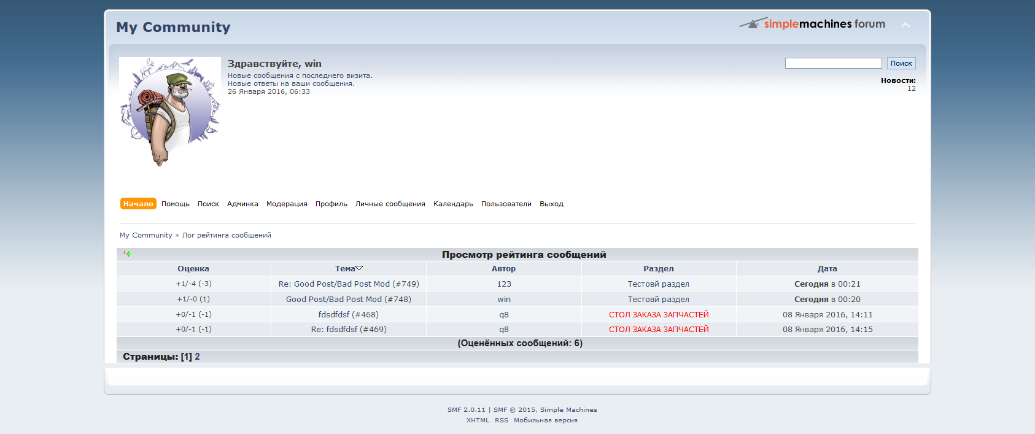
Task: Open the XHTML footer link
Action: click(478, 420)
